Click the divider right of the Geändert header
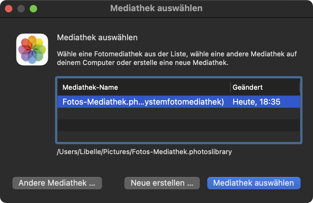 pos(300,87)
